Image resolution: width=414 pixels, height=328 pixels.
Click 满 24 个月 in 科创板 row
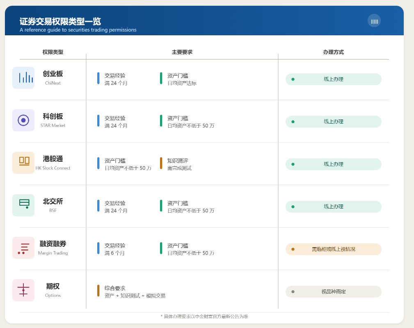116,126
